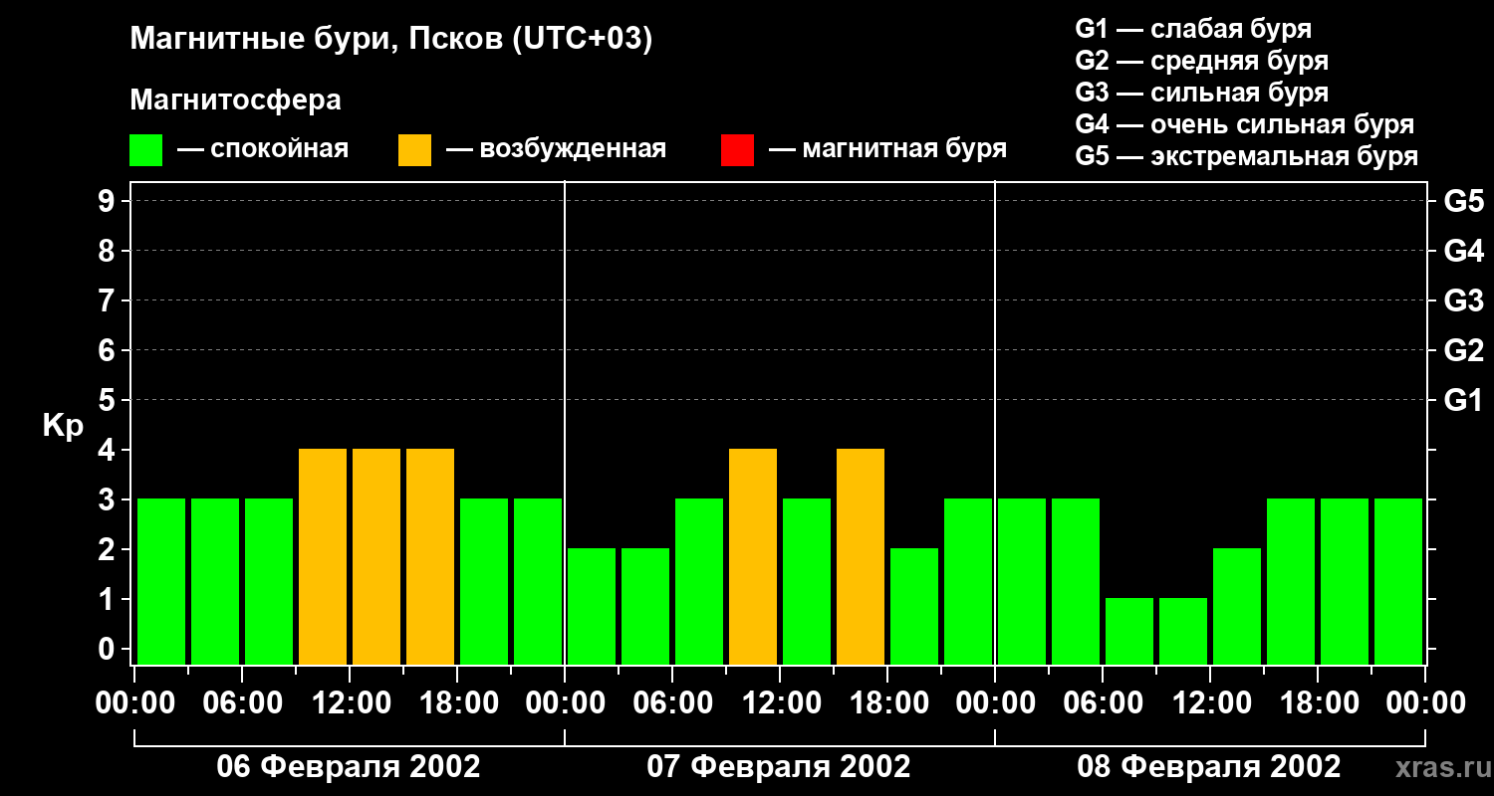The image size is (1494, 796).
Task: Click the '06 Февраля 2002' date label
Action: point(349,767)
